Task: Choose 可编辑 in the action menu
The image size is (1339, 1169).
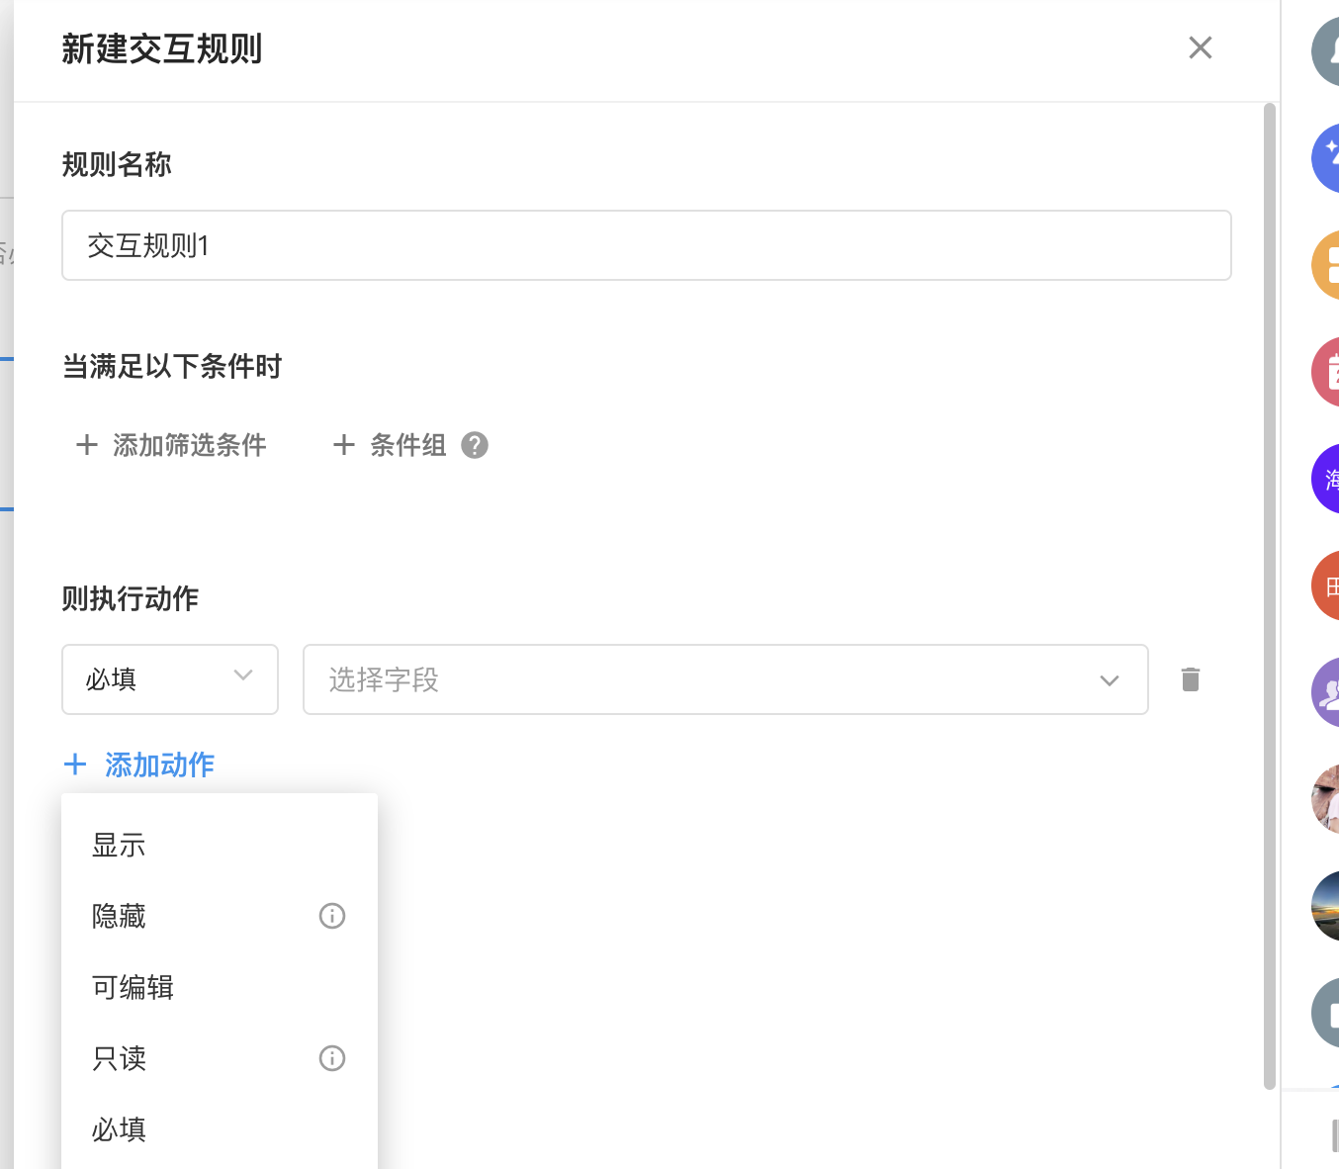Action: tap(133, 988)
